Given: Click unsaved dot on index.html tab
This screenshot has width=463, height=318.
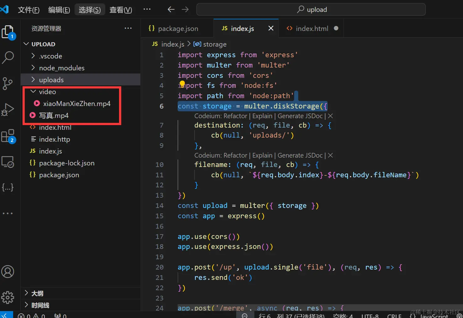Looking at the screenshot, I should pos(336,28).
